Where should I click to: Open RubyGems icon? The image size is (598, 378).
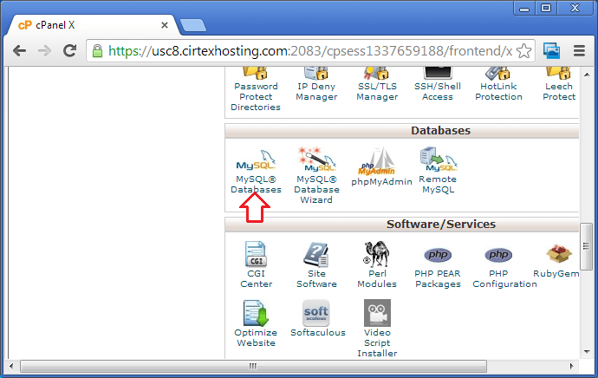(x=559, y=256)
